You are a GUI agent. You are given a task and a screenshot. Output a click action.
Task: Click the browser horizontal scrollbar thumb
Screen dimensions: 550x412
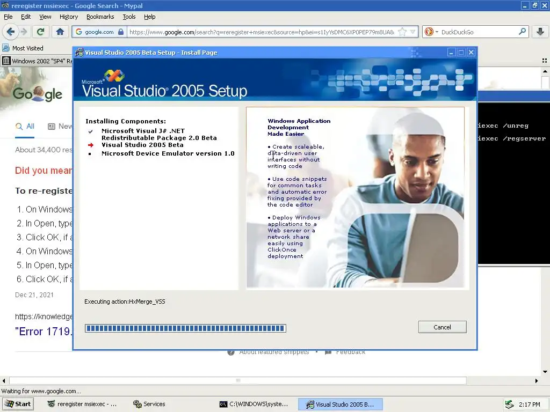(238, 380)
